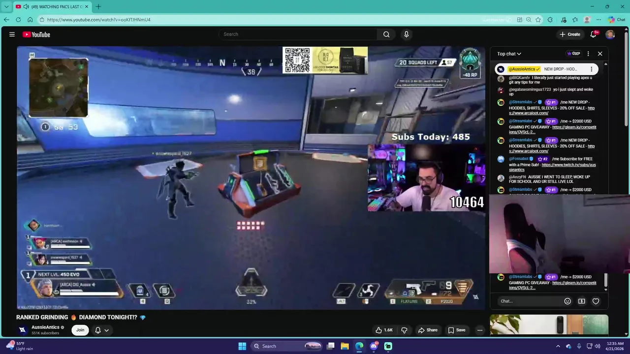The height and width of the screenshot is (354, 630).
Task: Open Edge extensions puzzle icon
Action: click(550, 20)
